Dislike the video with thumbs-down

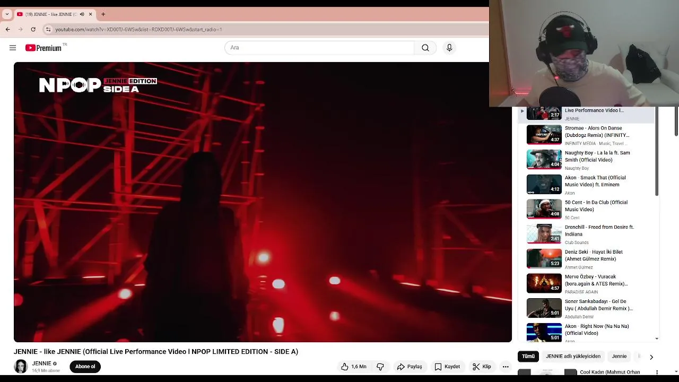pos(380,367)
